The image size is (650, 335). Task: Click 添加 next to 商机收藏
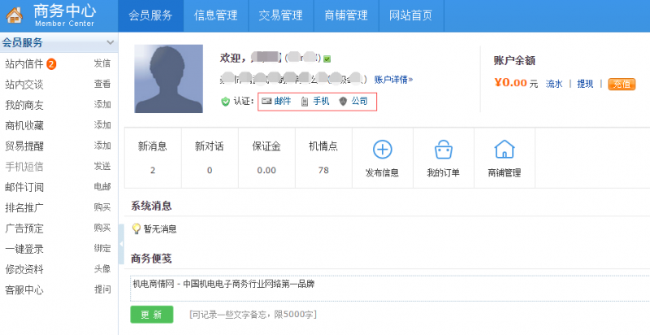tap(102, 125)
